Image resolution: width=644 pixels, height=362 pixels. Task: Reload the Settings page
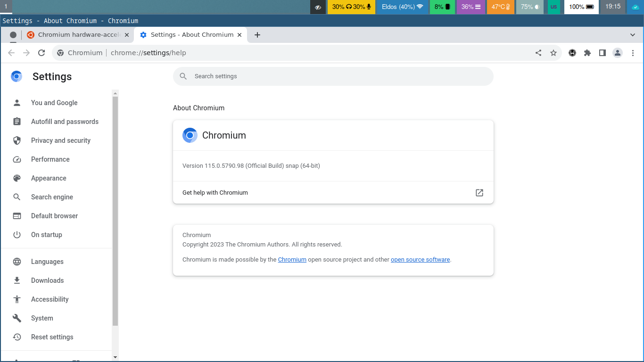tap(41, 53)
